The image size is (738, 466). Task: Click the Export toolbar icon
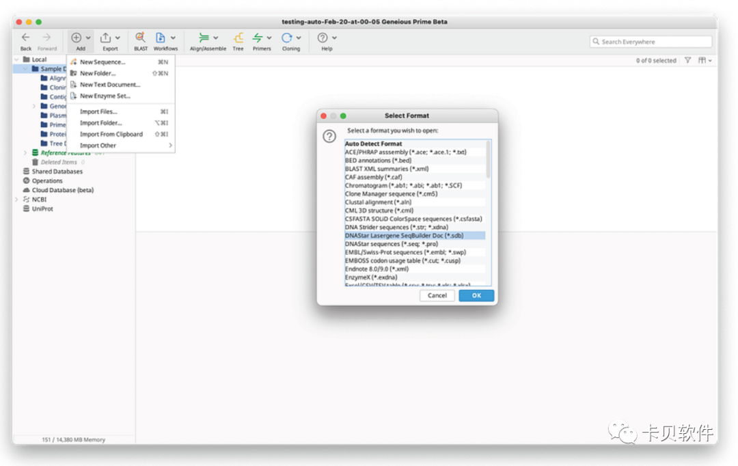106,37
